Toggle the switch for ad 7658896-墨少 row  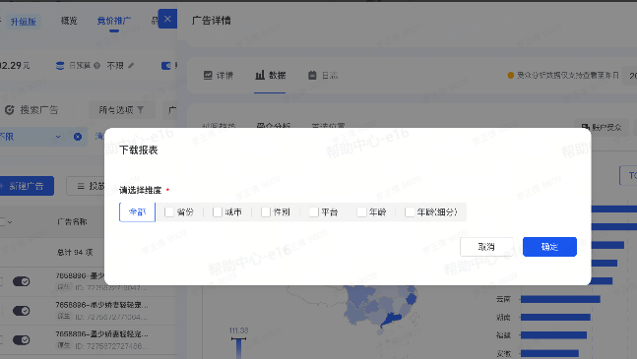(x=21, y=281)
